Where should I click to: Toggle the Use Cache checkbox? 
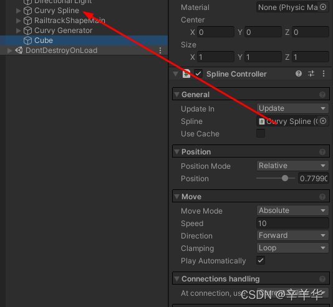(261, 133)
